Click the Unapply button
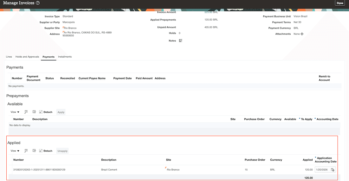 coord(63,151)
